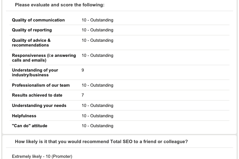Click the recommend Total SEO question heading
The image size is (239, 159).
[x=101, y=142]
